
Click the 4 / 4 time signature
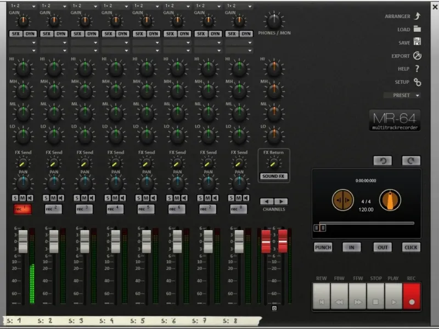pos(366,201)
